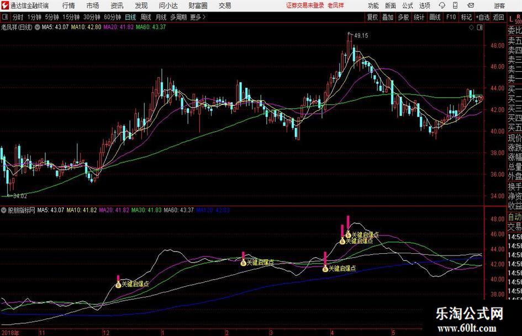Click the 返回 back button
522x336 pixels.
click(498, 17)
